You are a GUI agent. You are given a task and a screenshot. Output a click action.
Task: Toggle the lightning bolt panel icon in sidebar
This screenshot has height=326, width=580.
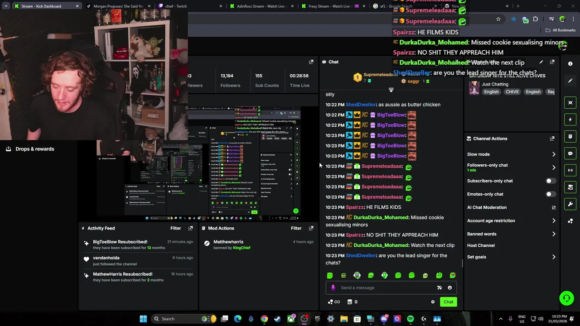point(570,120)
